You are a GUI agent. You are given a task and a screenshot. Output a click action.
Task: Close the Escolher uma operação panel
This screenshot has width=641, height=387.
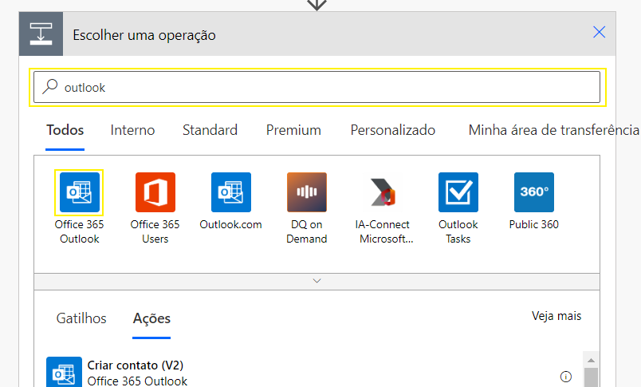pyautogui.click(x=599, y=33)
